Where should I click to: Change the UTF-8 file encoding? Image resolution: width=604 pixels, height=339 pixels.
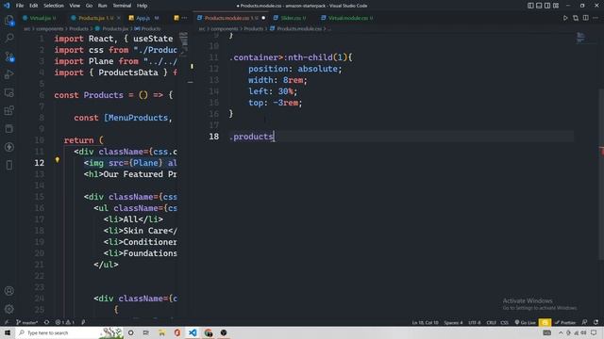[475, 322]
